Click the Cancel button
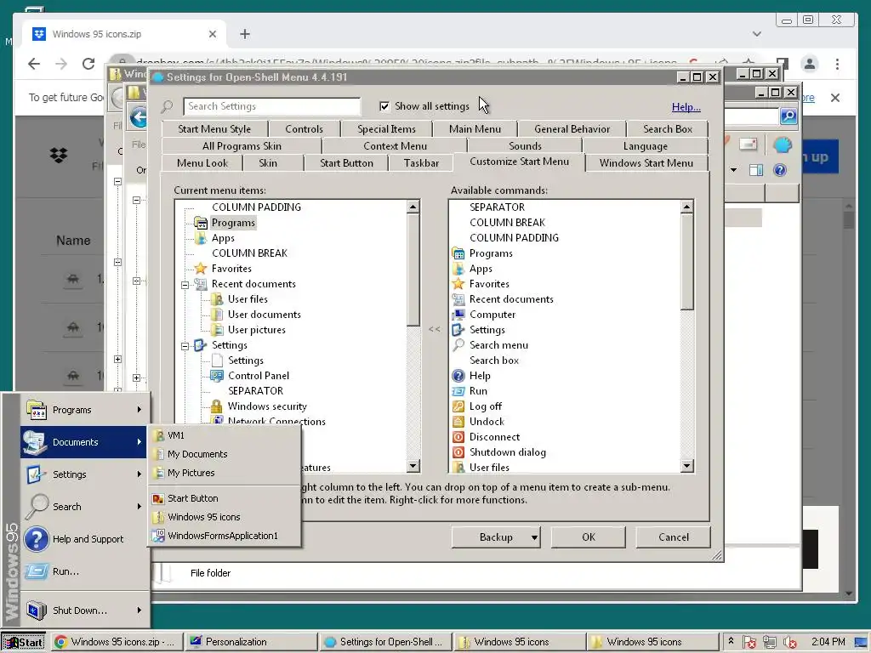The height and width of the screenshot is (653, 871). pyautogui.click(x=674, y=537)
